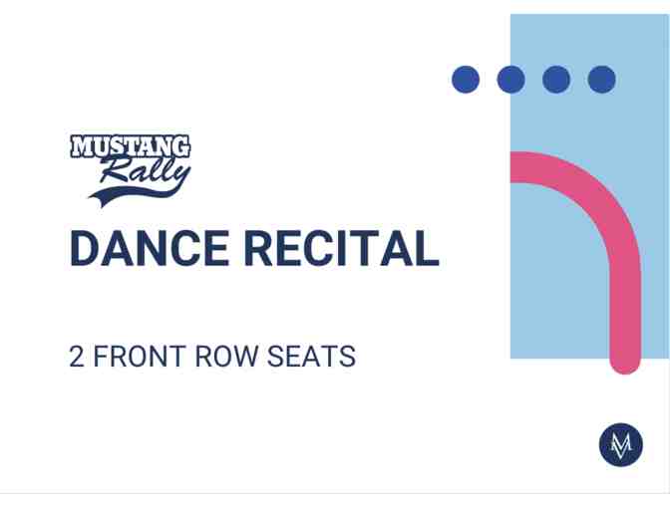The width and height of the screenshot is (670, 508).
Task: Select the third blue dot from left
Action: pos(556,79)
